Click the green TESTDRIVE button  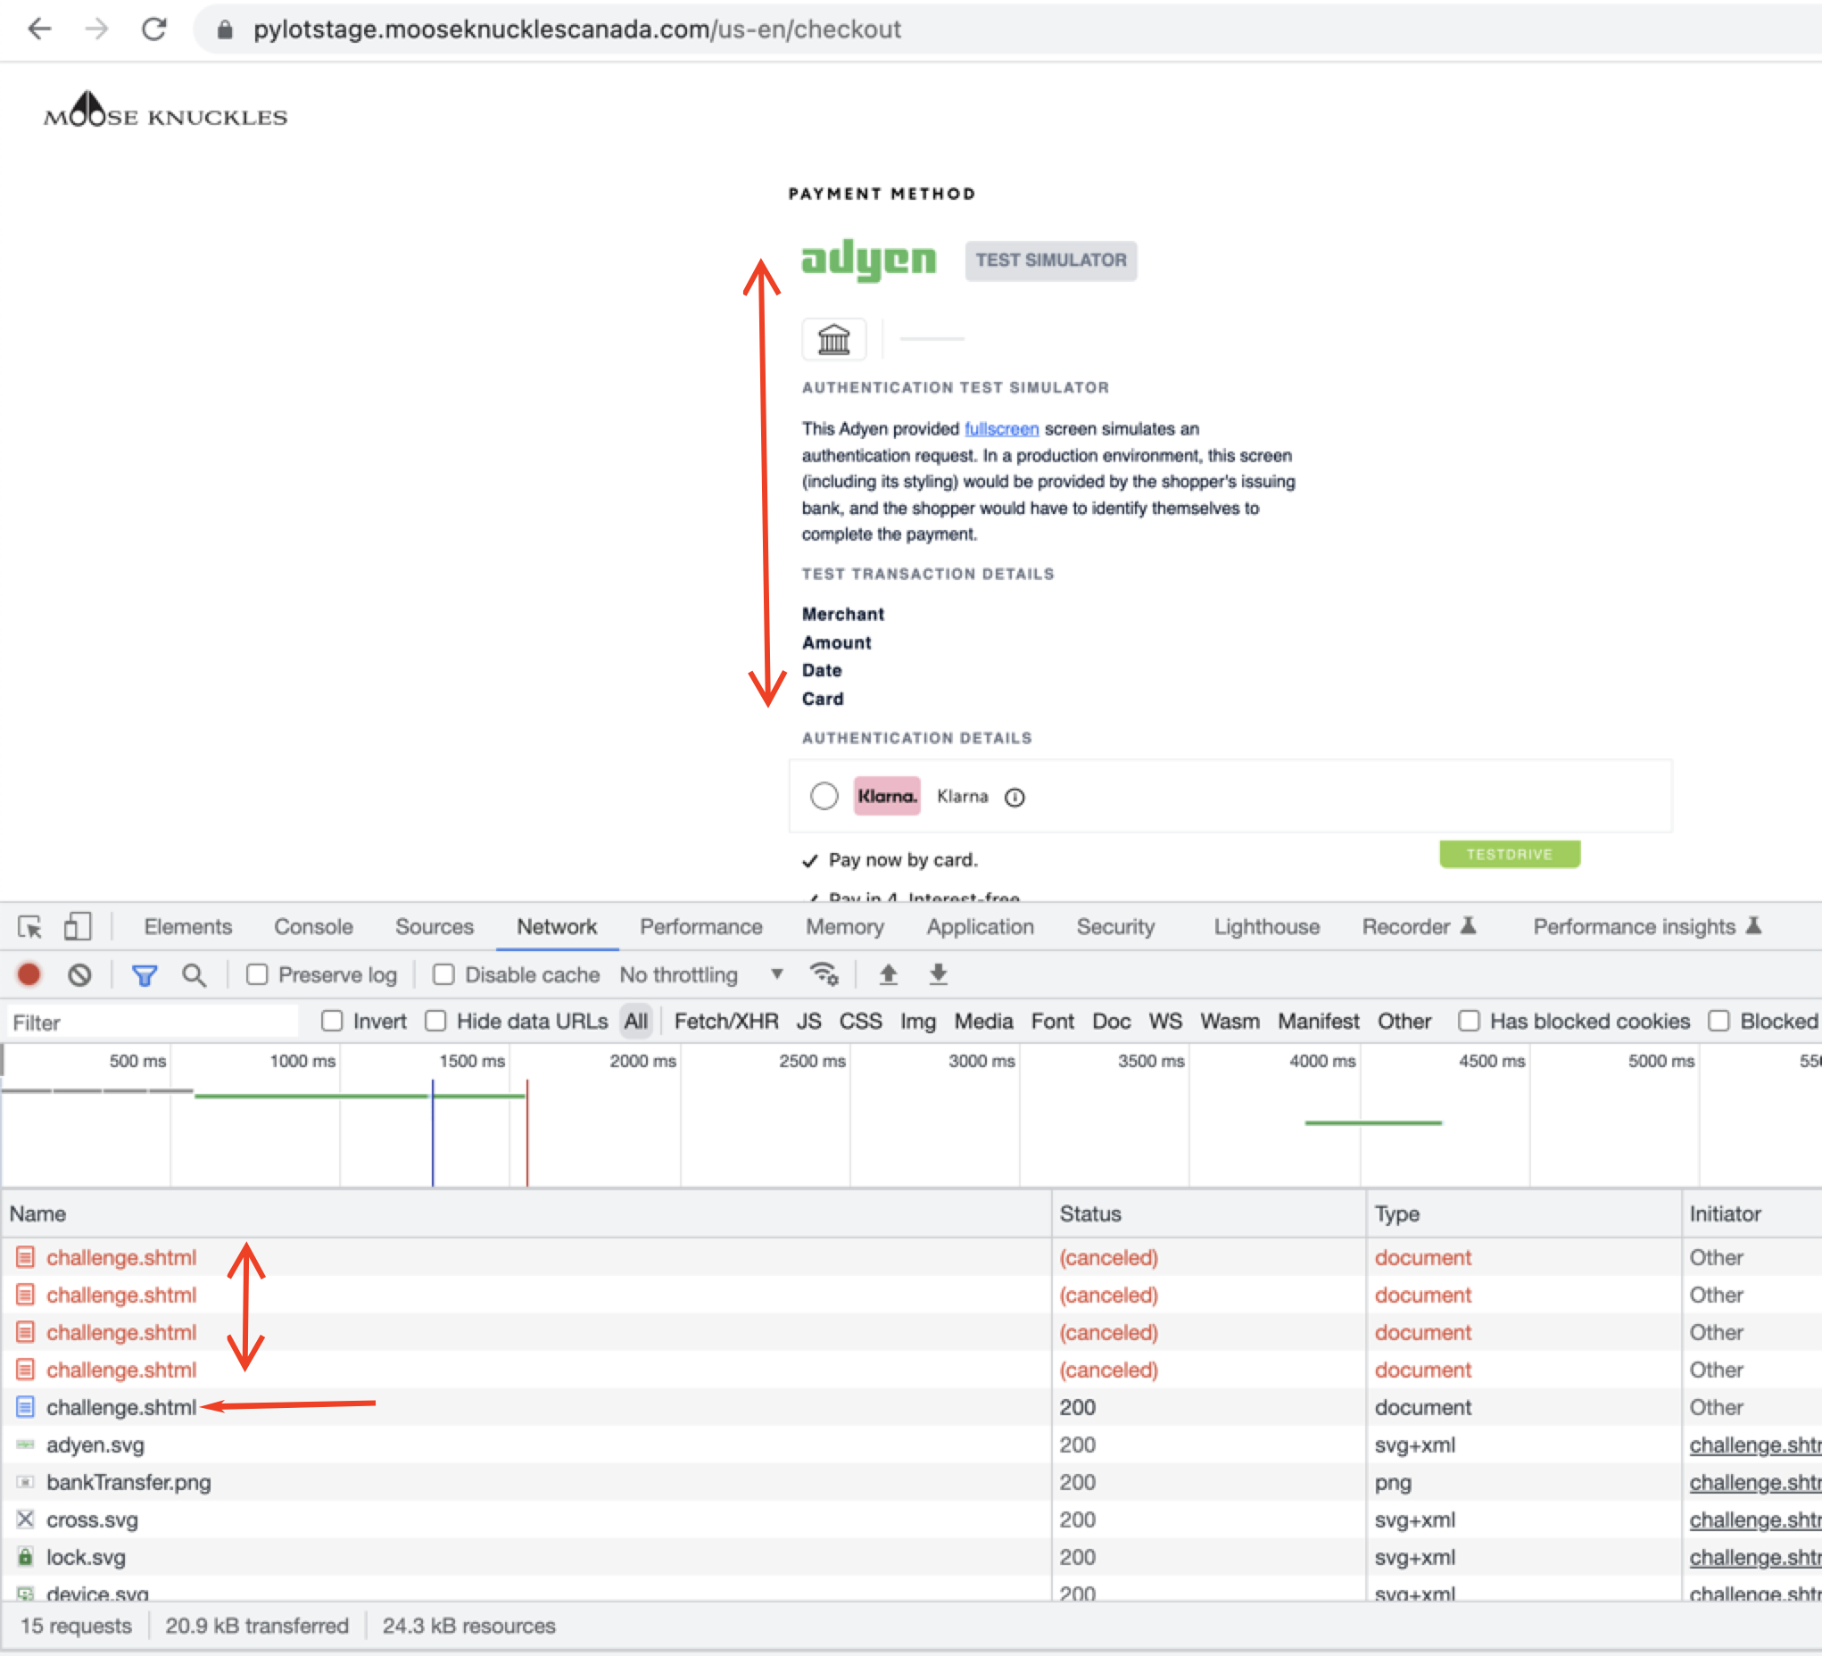pos(1510,853)
